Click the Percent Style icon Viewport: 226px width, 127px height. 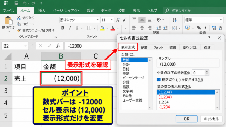point(199,28)
